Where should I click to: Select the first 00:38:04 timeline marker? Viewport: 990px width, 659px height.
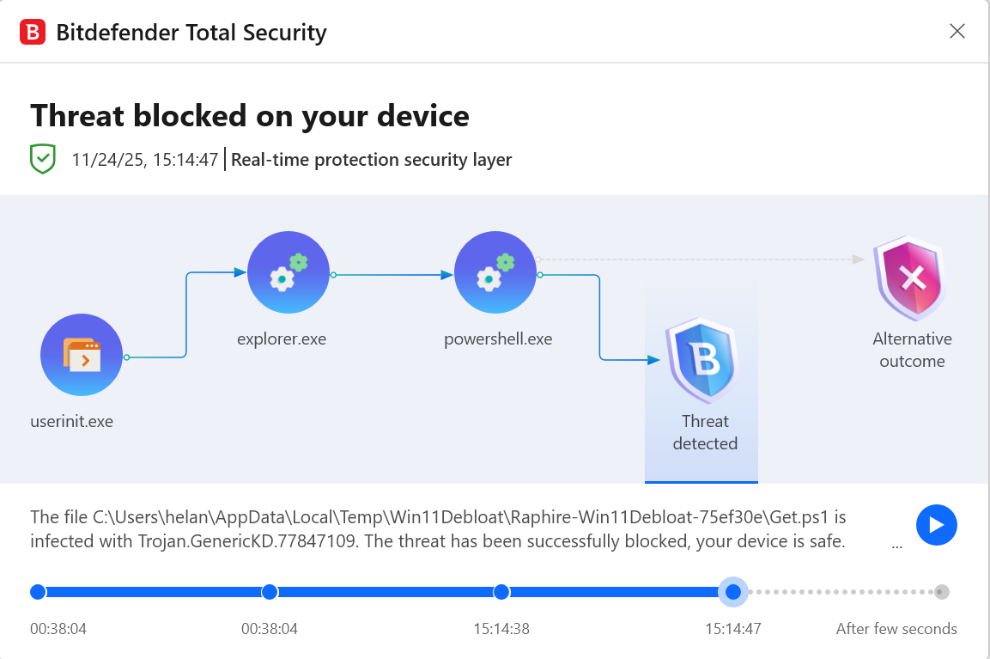click(38, 592)
